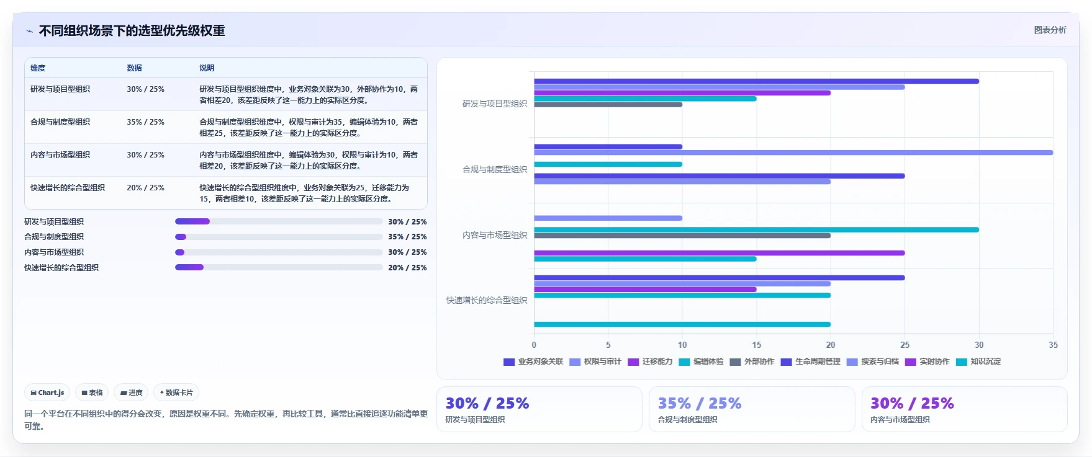
Task: Click the 35 tick on the x-axis
Action: [1053, 345]
